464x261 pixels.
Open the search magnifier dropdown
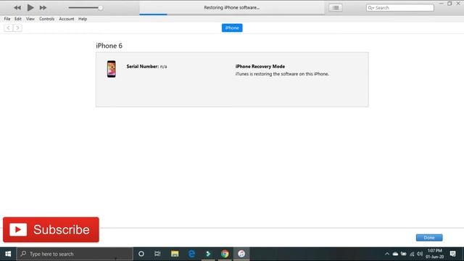point(371,8)
